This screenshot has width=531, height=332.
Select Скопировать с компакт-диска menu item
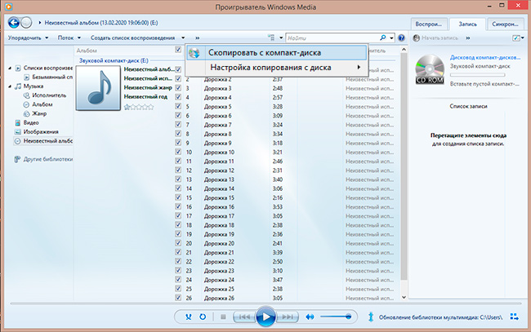click(x=276, y=53)
